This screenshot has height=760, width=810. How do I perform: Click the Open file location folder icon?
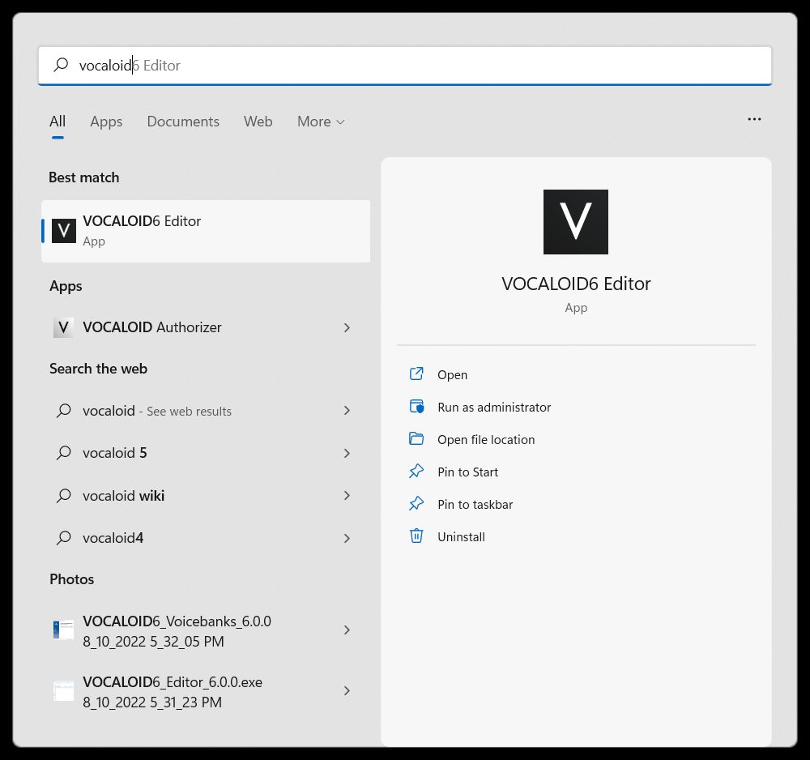[416, 439]
